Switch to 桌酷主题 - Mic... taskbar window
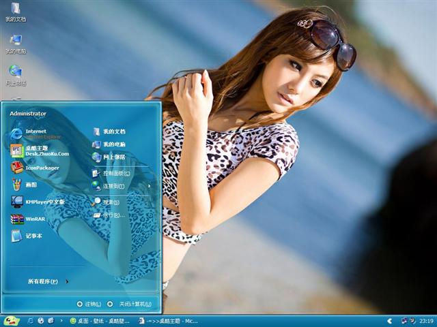 (x=168, y=321)
